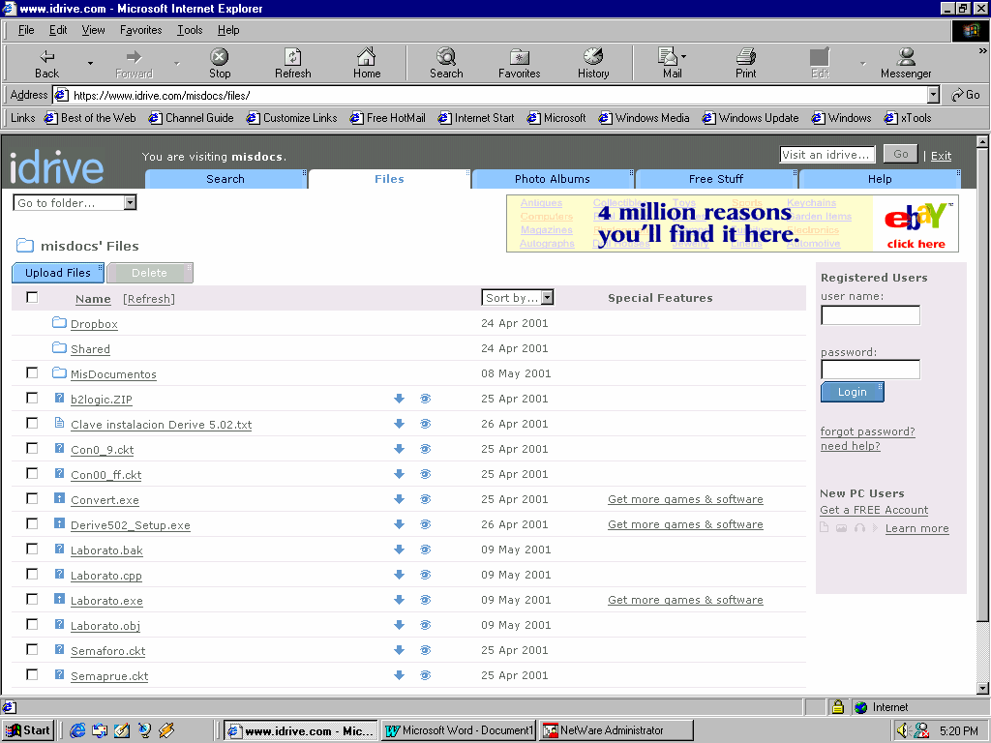Tick the select-all checkbox in header
This screenshot has width=991, height=743.
(32, 298)
